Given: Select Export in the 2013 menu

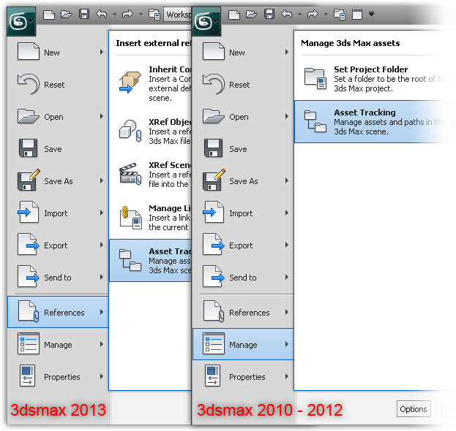Looking at the screenshot, I should [58, 245].
